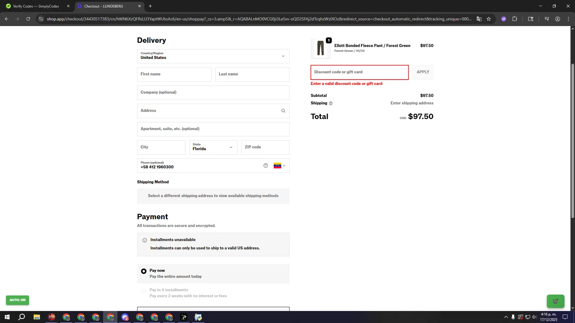Click the First name field
Image resolution: width=575 pixels, height=323 pixels.
[x=174, y=74]
